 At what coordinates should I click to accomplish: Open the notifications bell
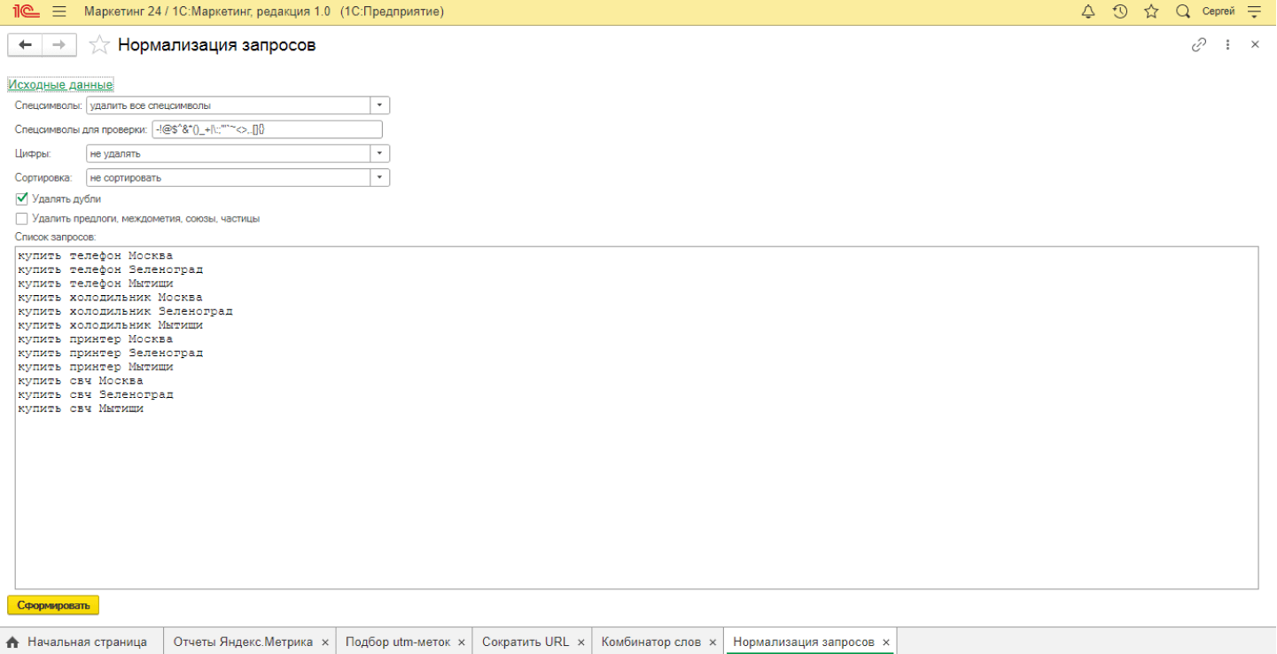pyautogui.click(x=1088, y=12)
